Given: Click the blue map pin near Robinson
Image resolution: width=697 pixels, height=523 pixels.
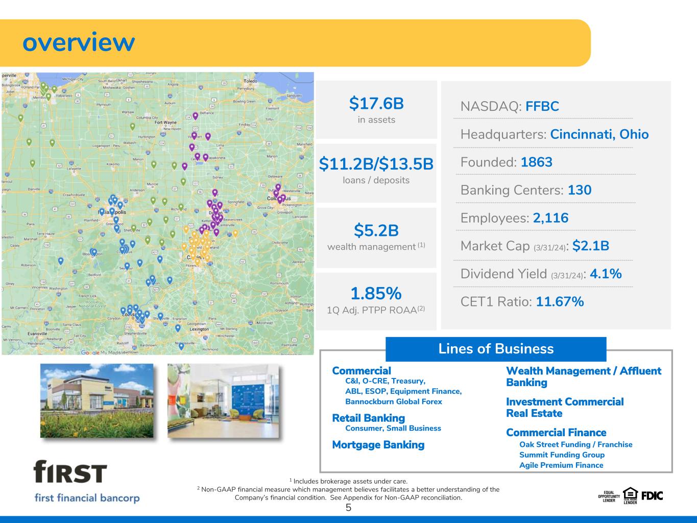Looking at the screenshot, I should tap(61, 261).
